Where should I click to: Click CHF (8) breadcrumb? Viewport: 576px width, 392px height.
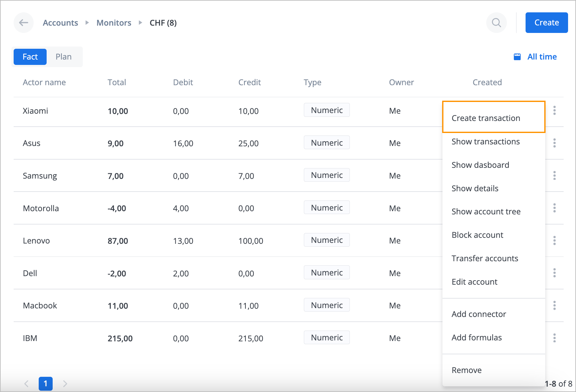163,23
